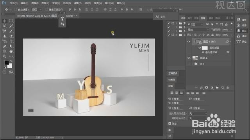The height and width of the screenshot is (140, 250).
Task: Swap foreground and background colors
Action: tap(11, 61)
